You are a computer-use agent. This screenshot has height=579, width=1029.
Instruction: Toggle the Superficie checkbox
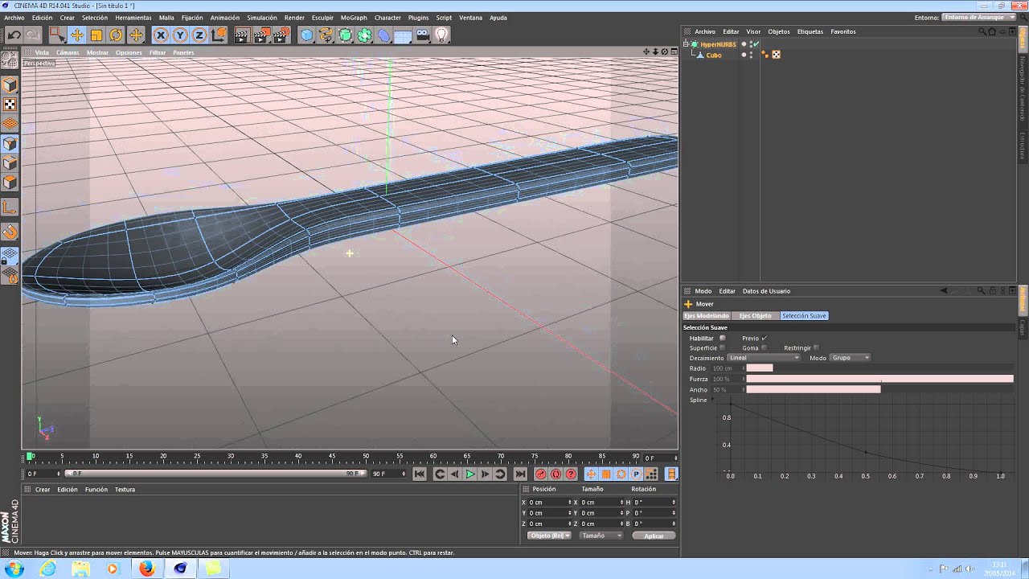(x=723, y=347)
